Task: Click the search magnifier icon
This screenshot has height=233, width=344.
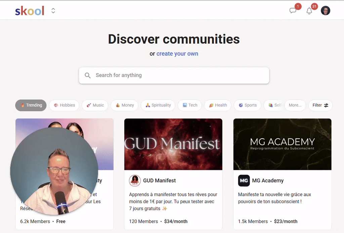Action: [88, 76]
